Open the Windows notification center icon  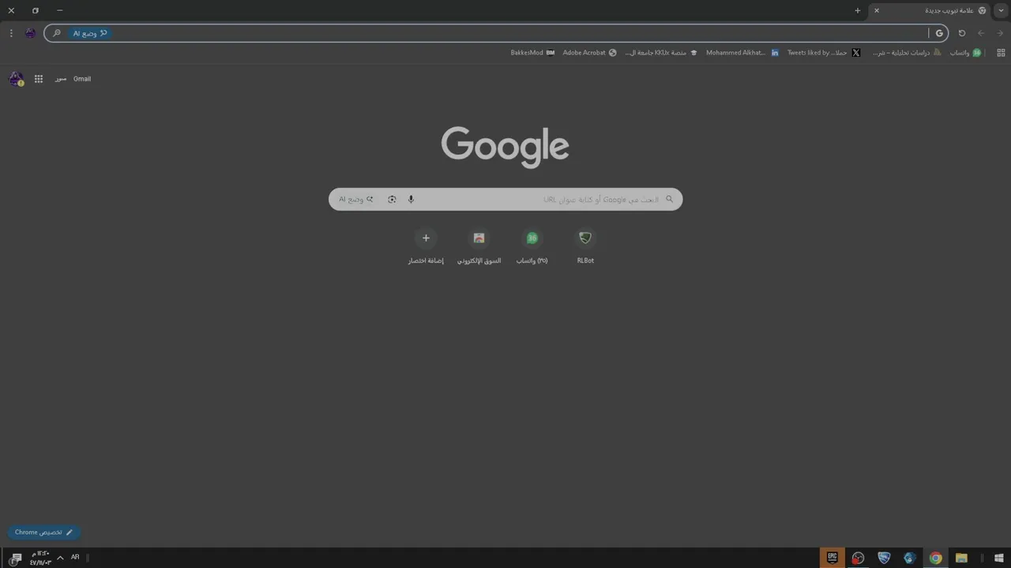tap(15, 559)
